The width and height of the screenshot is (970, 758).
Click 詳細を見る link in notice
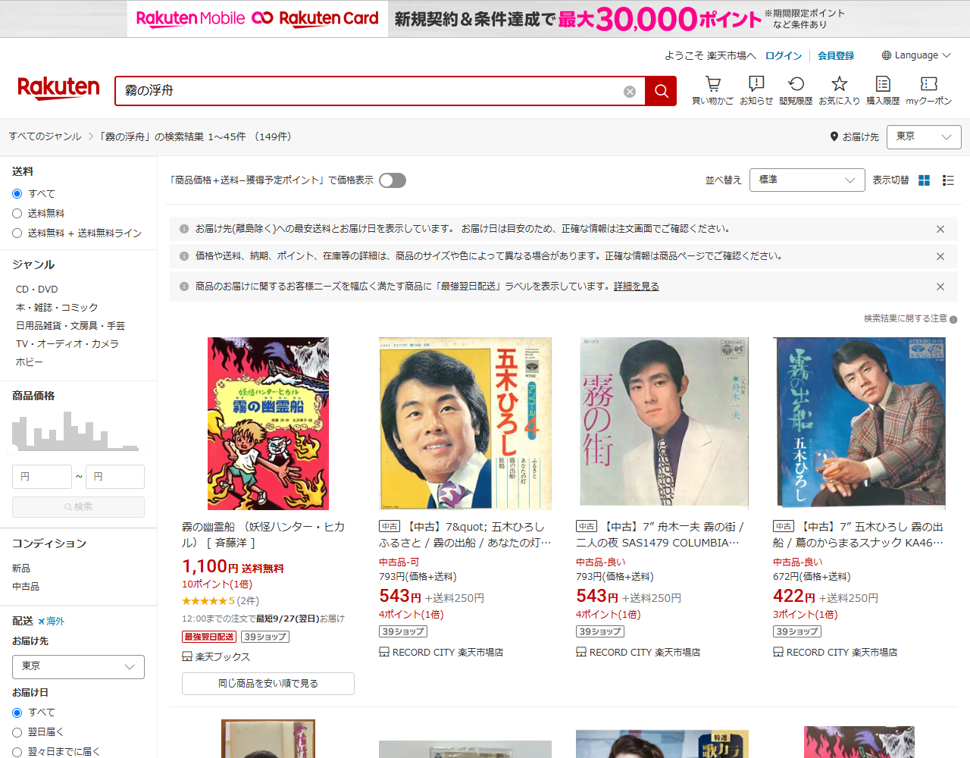pyautogui.click(x=637, y=287)
